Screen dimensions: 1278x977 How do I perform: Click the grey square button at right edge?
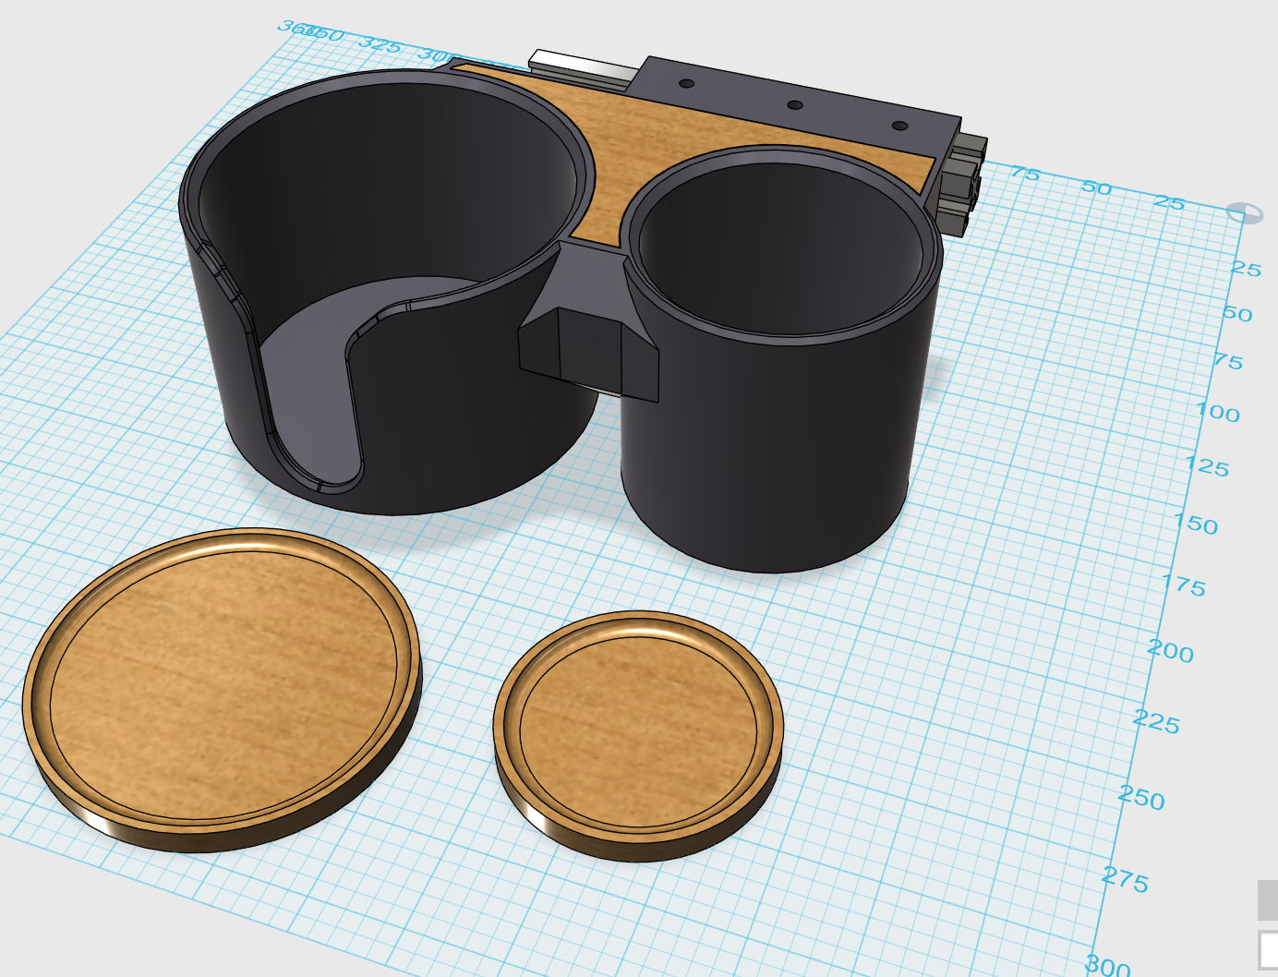(x=1267, y=899)
